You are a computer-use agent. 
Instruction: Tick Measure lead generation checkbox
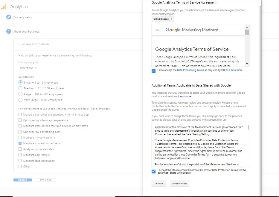20,161
